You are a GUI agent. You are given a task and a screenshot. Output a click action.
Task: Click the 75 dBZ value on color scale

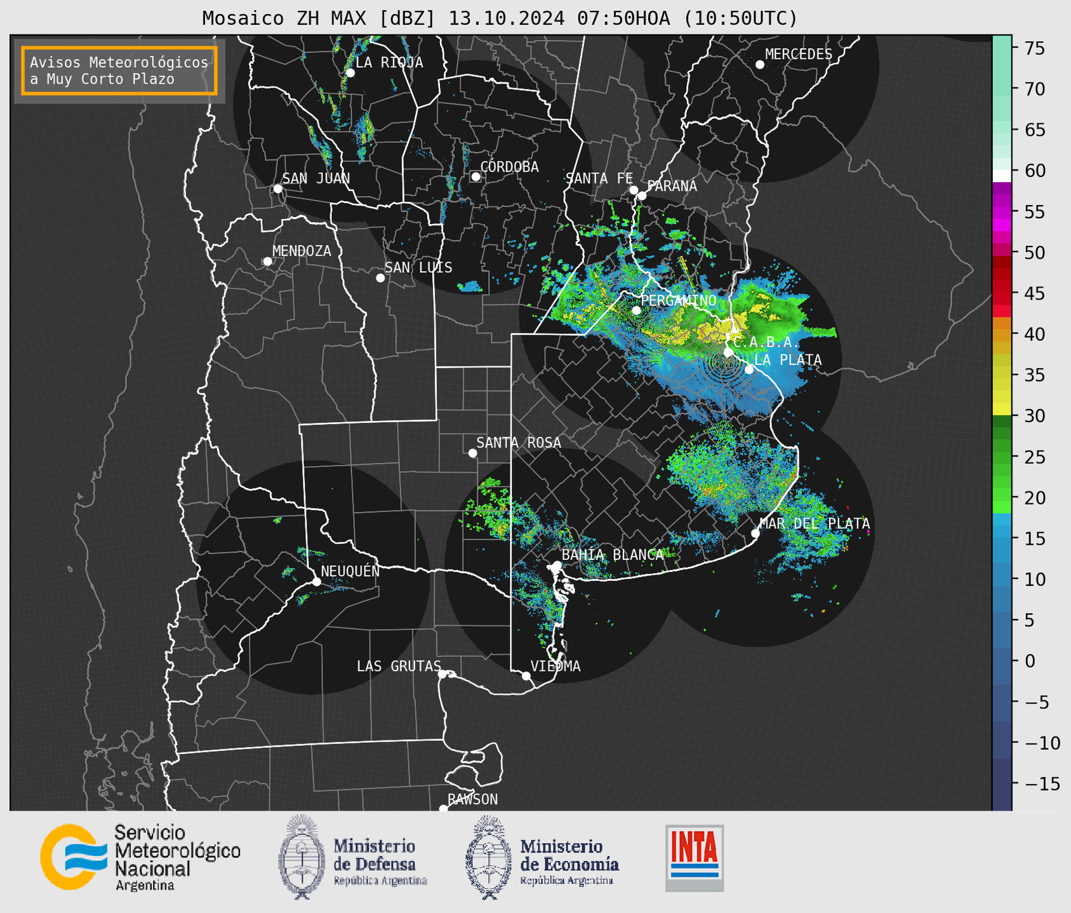[x=1034, y=48]
